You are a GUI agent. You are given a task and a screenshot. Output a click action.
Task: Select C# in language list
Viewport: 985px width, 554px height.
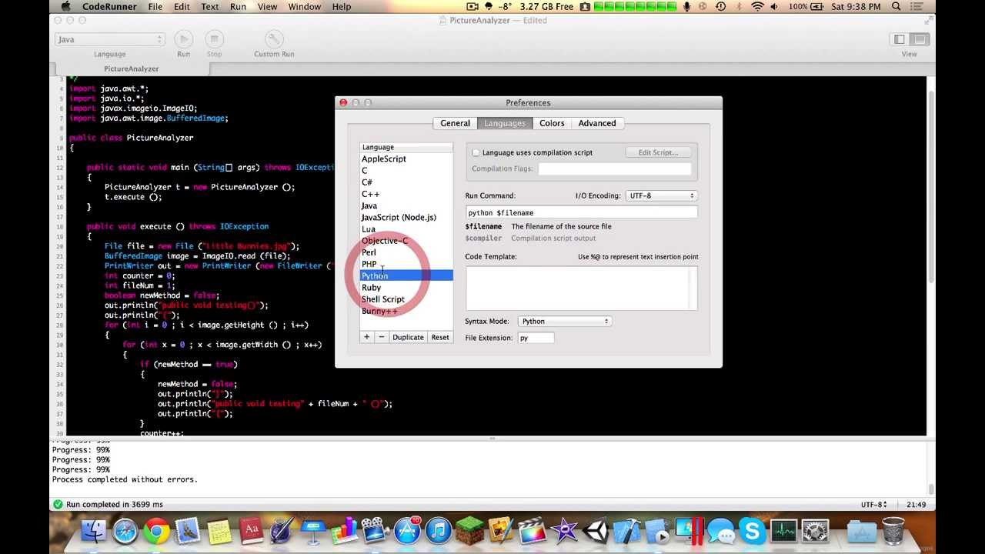(x=406, y=182)
